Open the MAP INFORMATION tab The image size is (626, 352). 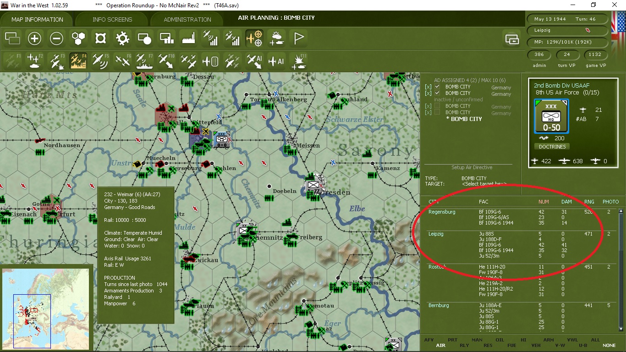[x=37, y=20]
